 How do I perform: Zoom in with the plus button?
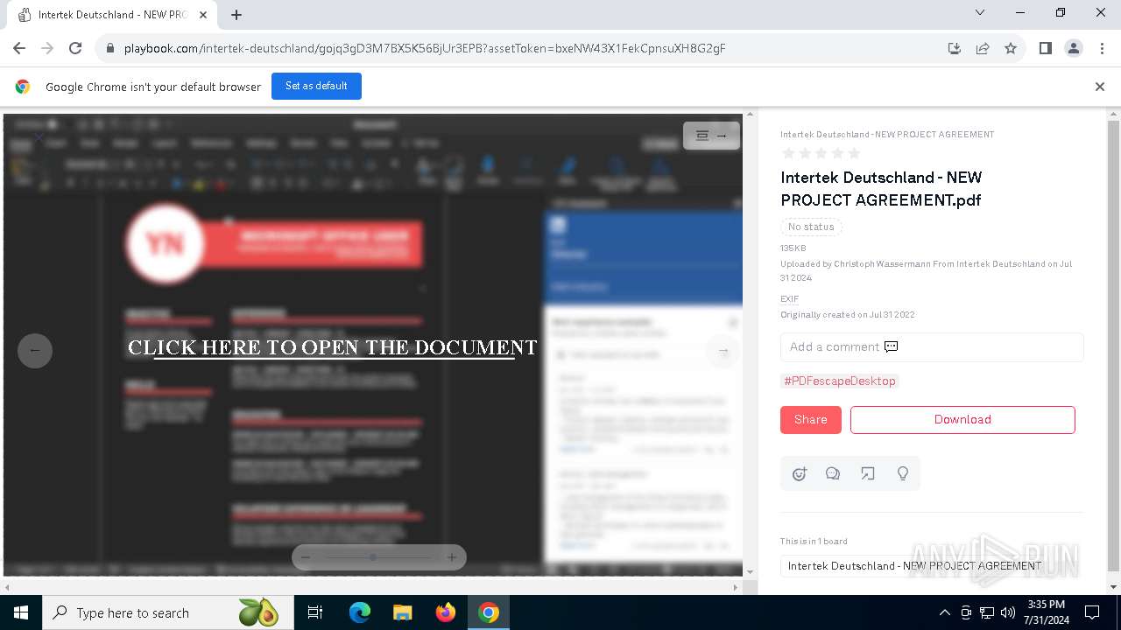click(x=452, y=557)
